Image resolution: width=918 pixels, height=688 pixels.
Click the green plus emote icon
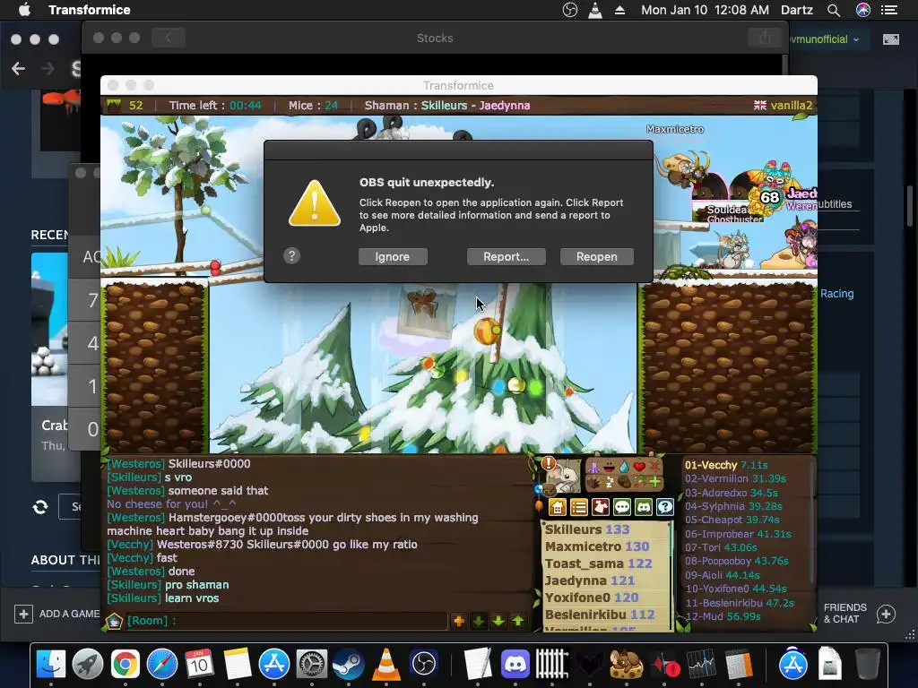654,483
